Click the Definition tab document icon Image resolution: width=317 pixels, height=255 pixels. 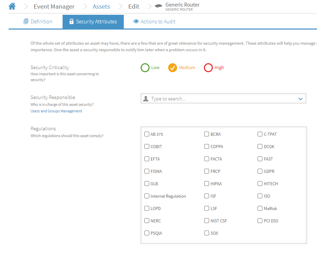(26, 22)
